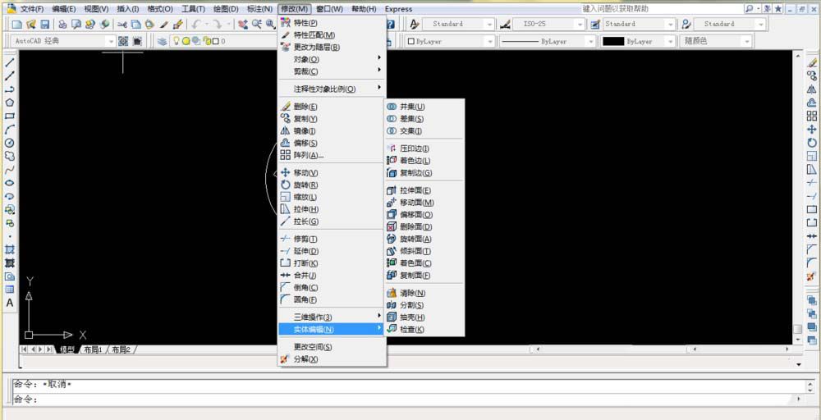The height and width of the screenshot is (420, 821).
Task: Select the Line tool in left toolbar
Action: coord(10,63)
